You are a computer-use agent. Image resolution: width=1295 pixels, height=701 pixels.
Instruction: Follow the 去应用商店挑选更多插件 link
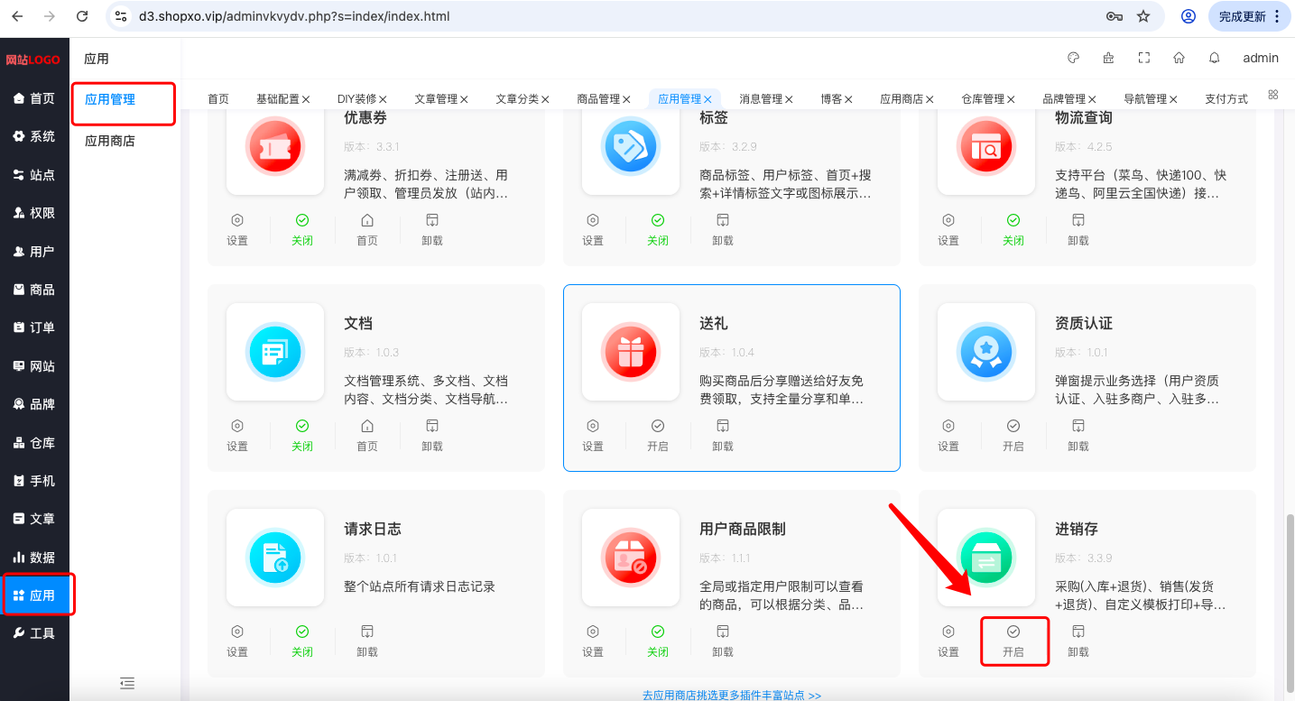(732, 695)
